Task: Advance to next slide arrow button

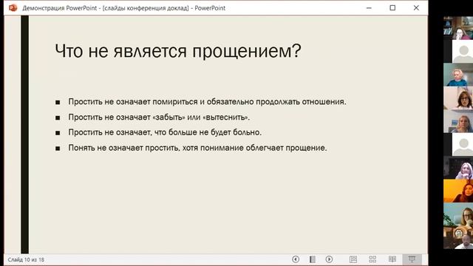Action: [329, 259]
